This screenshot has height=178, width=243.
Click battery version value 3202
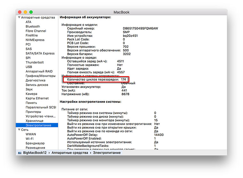(x=127, y=54)
